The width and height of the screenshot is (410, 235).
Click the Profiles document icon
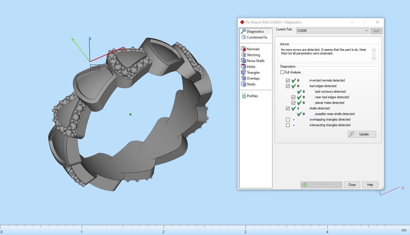[244, 96]
